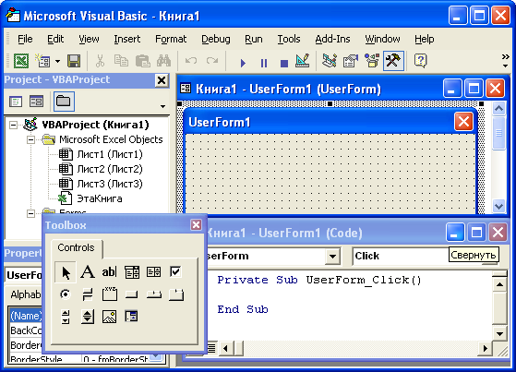Close the Project - VBAProject panel
Screen dimensions: 516x372
[x=162, y=80]
